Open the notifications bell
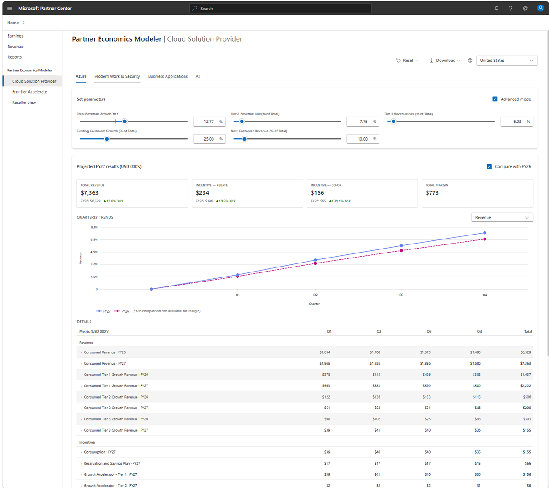 point(497,8)
